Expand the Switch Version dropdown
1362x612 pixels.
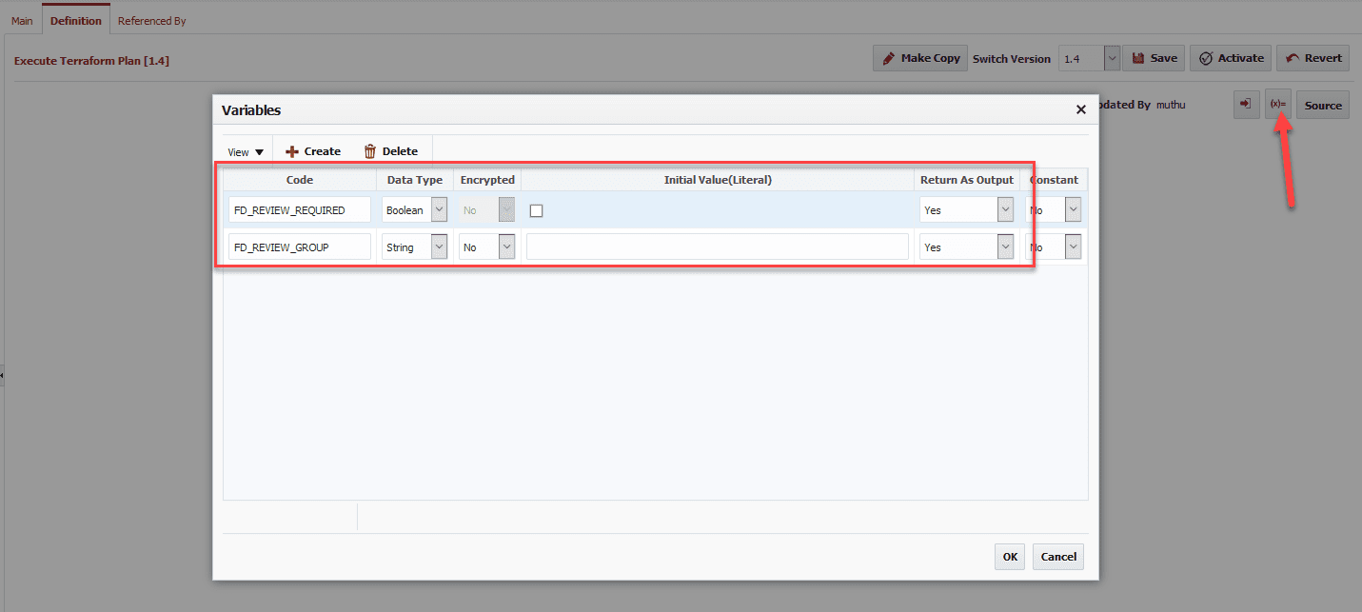click(1112, 58)
